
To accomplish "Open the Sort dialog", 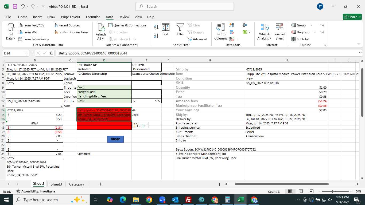I will [x=166, y=29].
